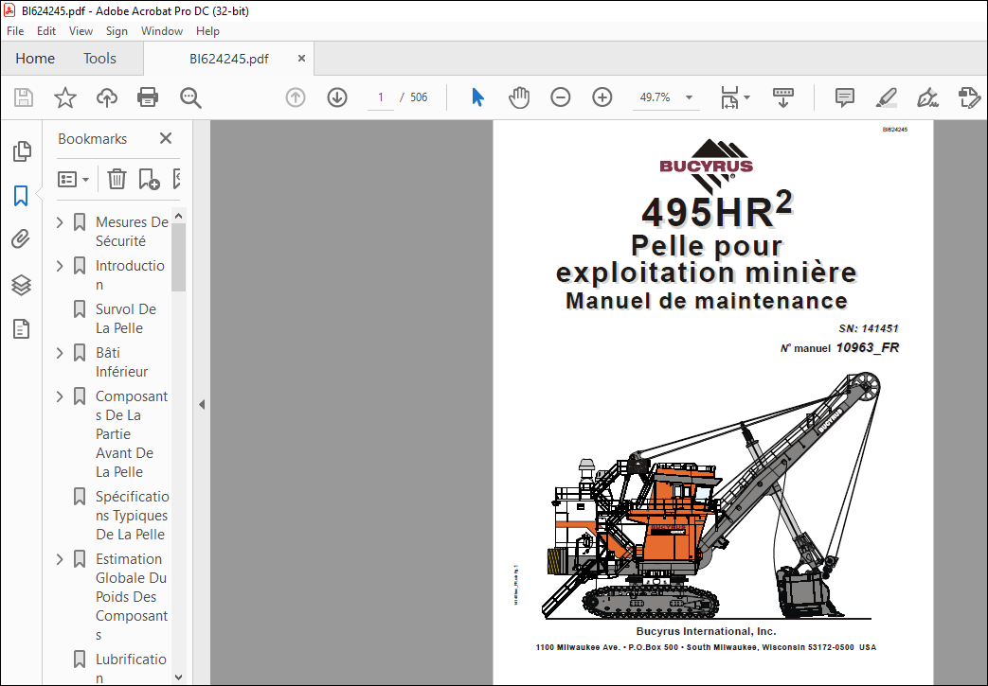Open the Help menu
The height and width of the screenshot is (686, 988).
(x=207, y=31)
